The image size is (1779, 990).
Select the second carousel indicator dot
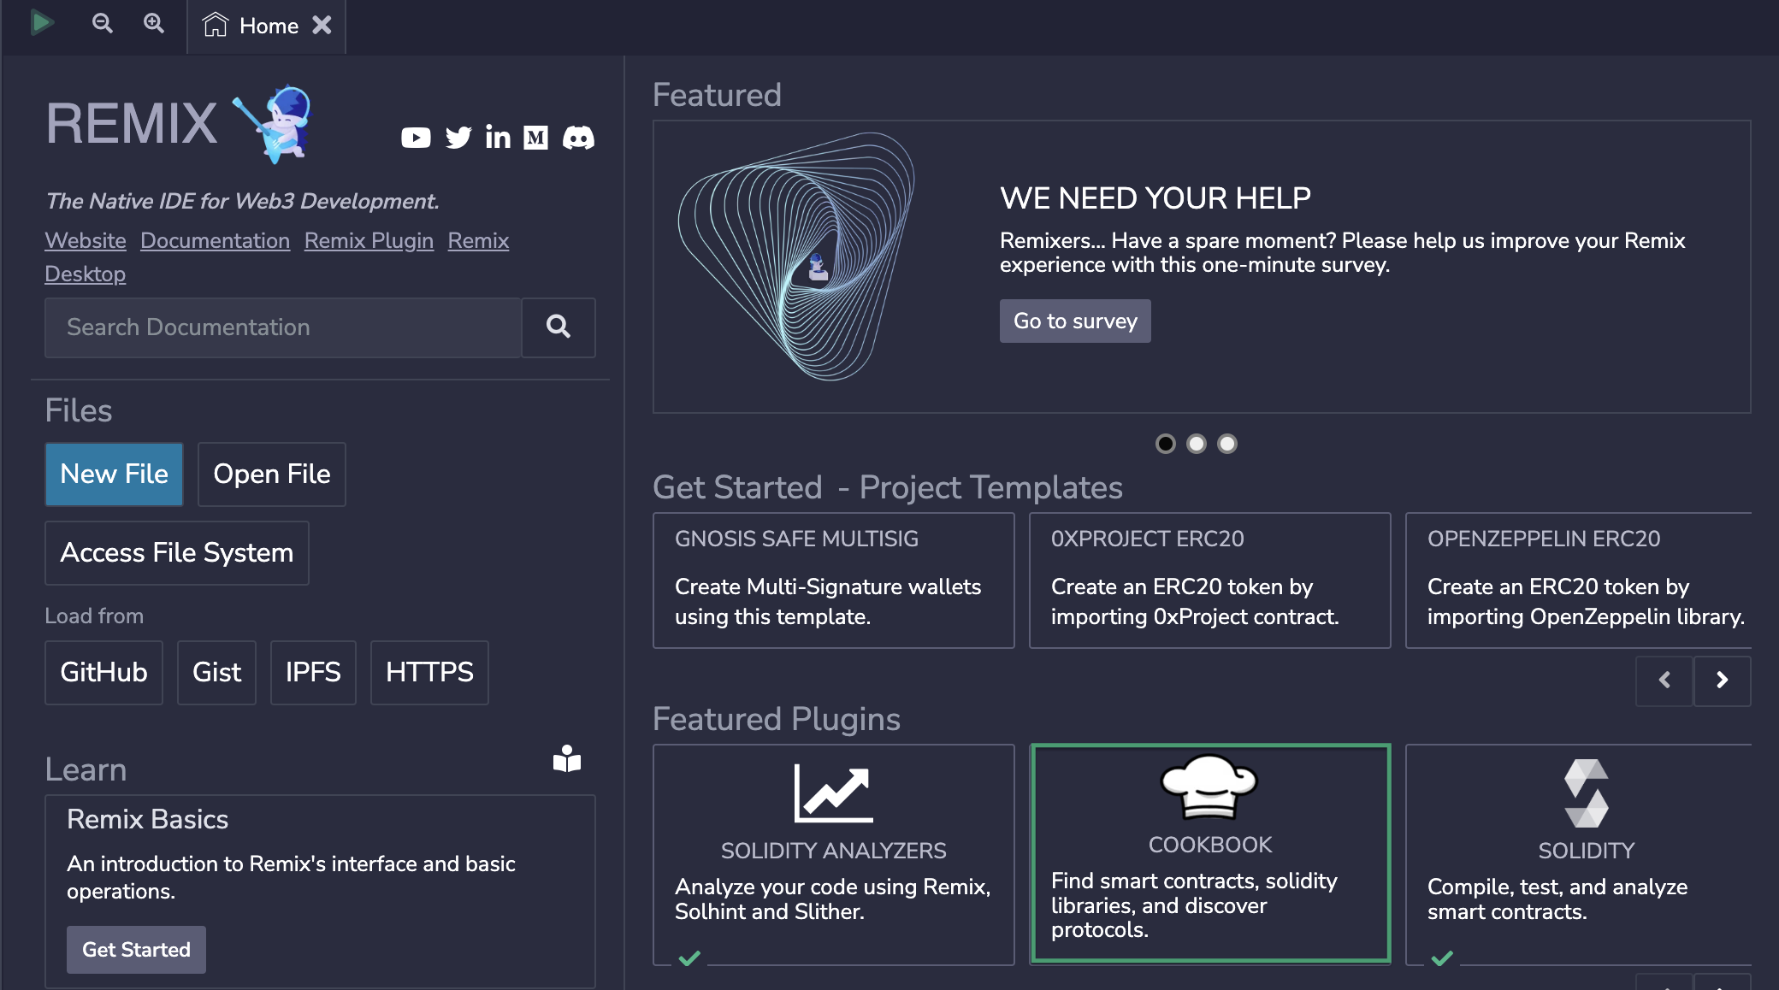coord(1197,444)
